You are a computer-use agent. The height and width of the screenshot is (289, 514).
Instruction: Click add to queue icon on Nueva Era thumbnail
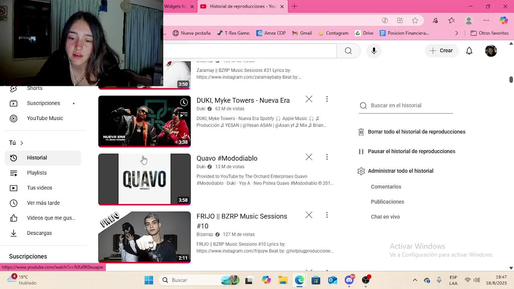click(184, 114)
